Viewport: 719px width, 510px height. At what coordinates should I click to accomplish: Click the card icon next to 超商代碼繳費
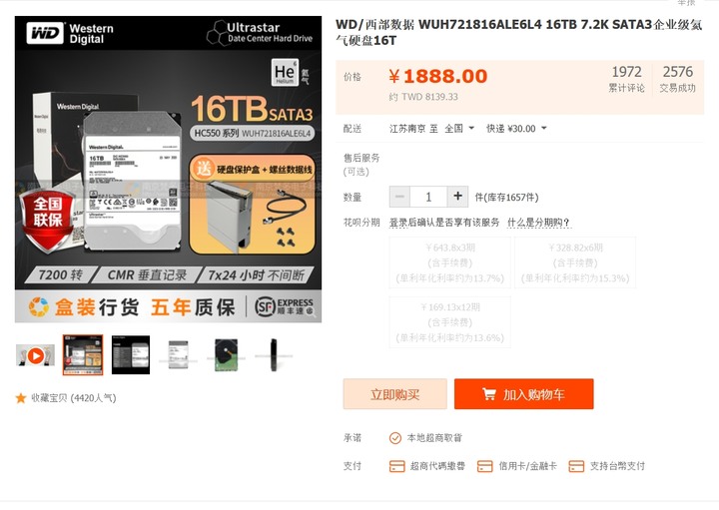click(396, 466)
